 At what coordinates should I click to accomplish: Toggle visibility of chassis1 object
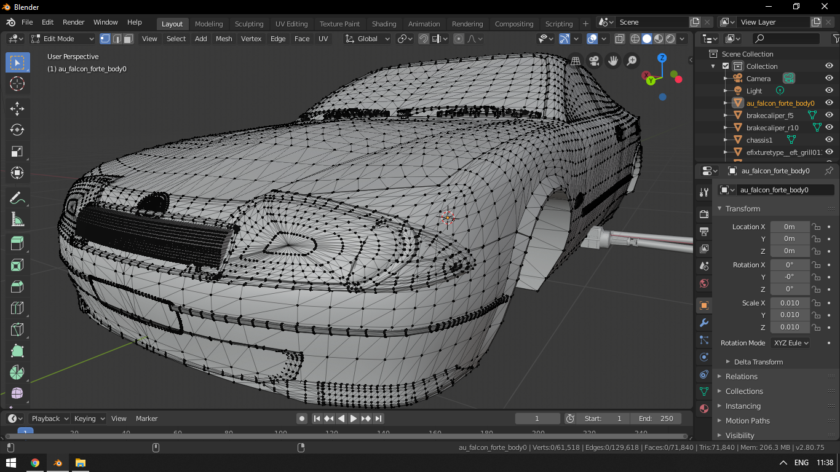click(829, 140)
